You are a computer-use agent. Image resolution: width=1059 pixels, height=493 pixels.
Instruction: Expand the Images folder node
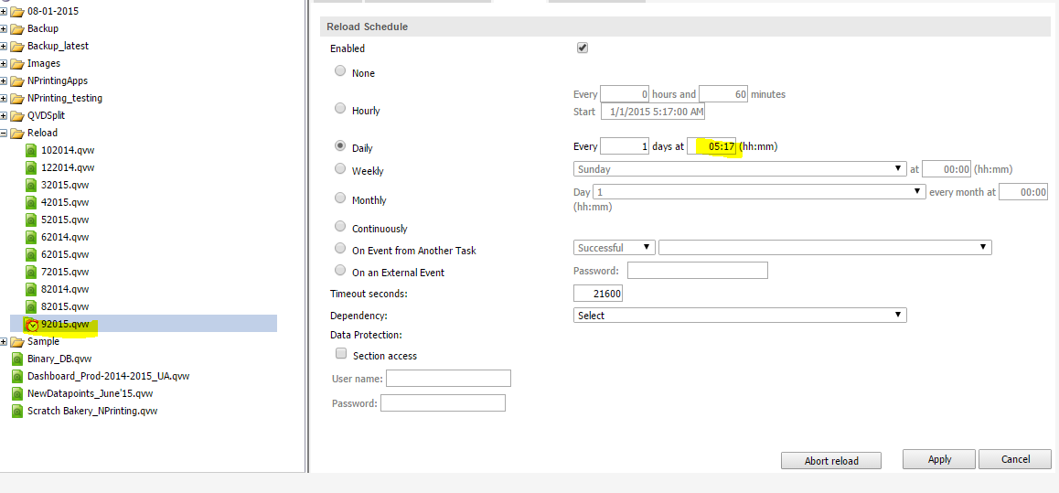pos(4,63)
